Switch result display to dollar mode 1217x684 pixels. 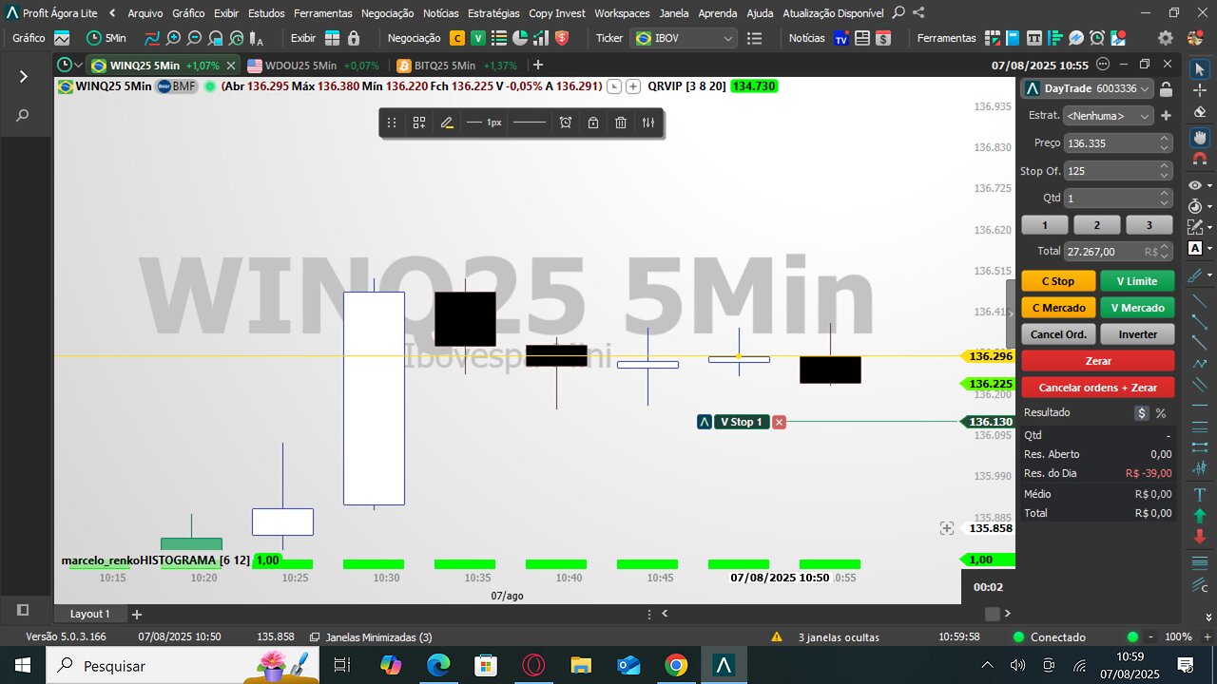click(x=1141, y=413)
